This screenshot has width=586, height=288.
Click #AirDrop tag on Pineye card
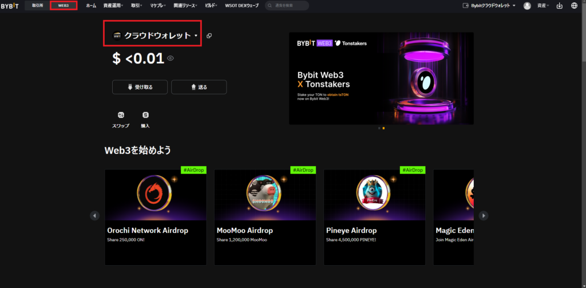click(413, 170)
